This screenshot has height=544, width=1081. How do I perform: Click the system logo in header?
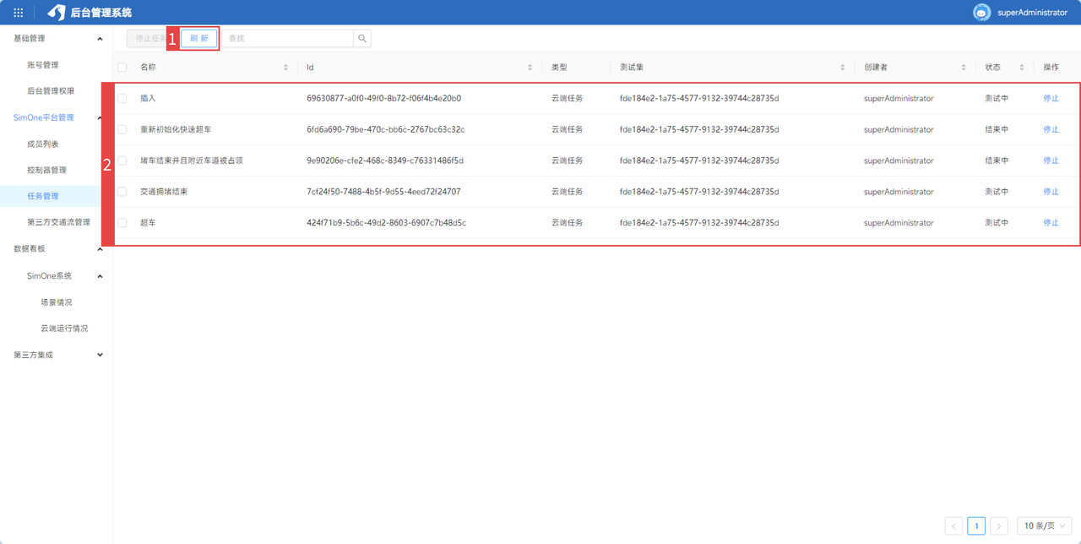click(57, 13)
